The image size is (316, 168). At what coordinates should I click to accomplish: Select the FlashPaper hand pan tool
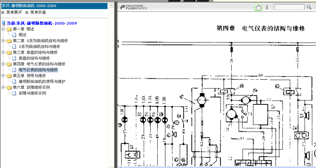pos(258,7)
